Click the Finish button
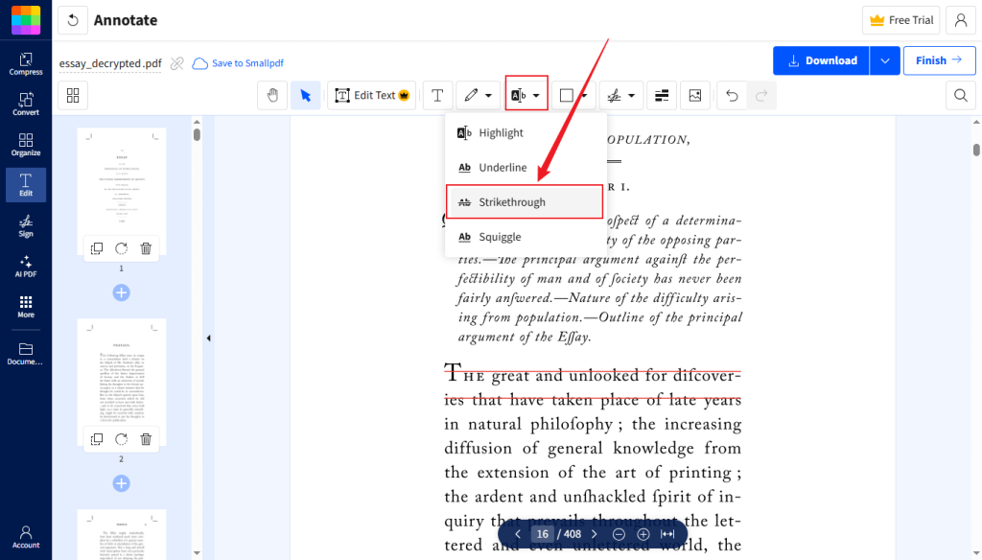982x560 pixels. (x=939, y=59)
